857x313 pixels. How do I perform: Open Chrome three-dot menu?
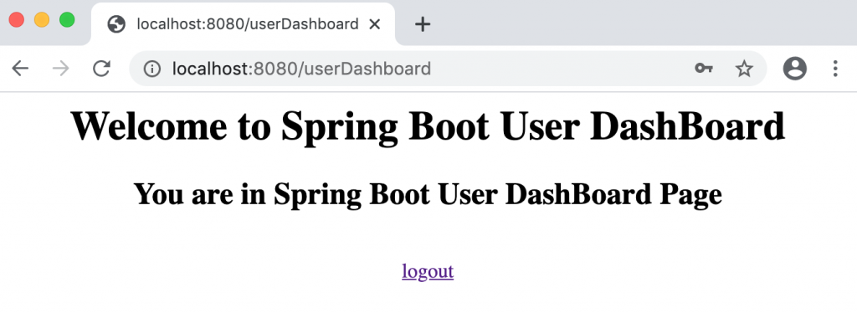pyautogui.click(x=835, y=69)
